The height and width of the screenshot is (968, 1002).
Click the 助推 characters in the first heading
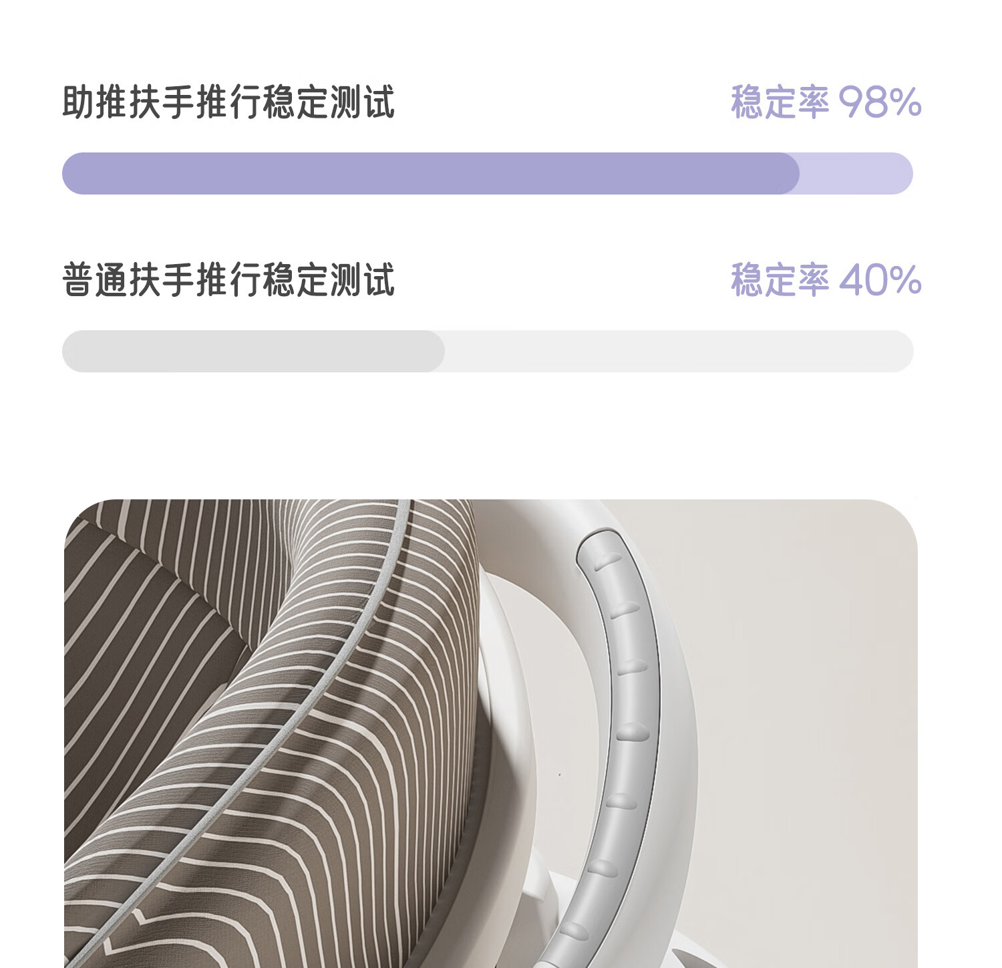95,102
